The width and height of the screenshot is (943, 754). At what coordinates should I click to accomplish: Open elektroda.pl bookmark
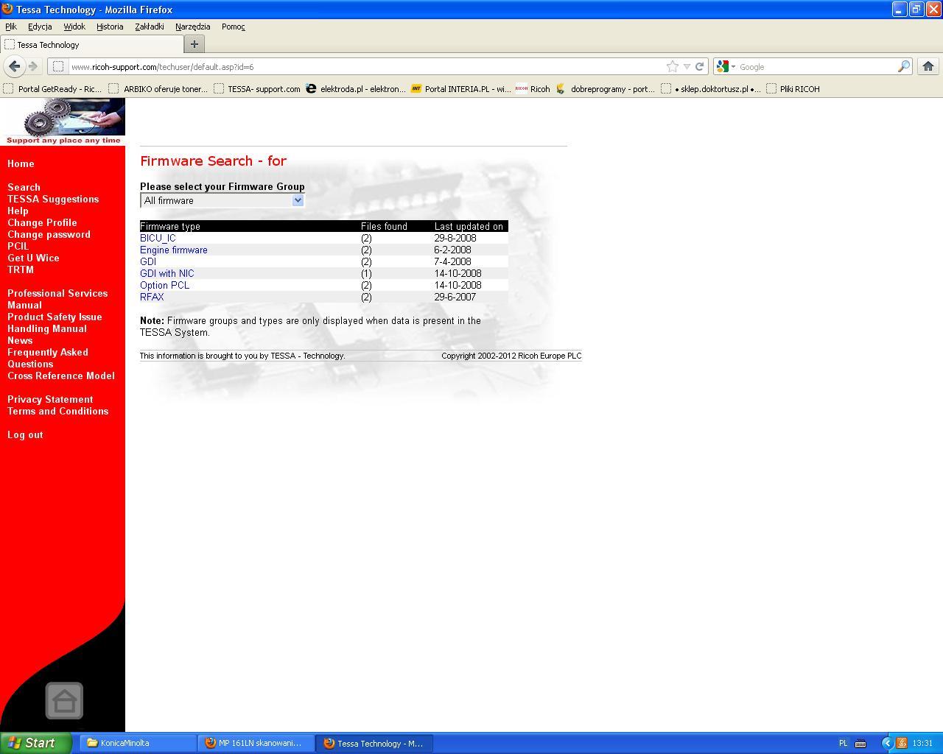(x=355, y=88)
